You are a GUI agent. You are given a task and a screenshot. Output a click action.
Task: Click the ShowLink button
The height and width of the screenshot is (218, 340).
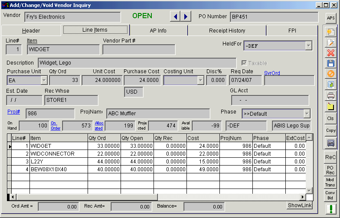point(299,205)
